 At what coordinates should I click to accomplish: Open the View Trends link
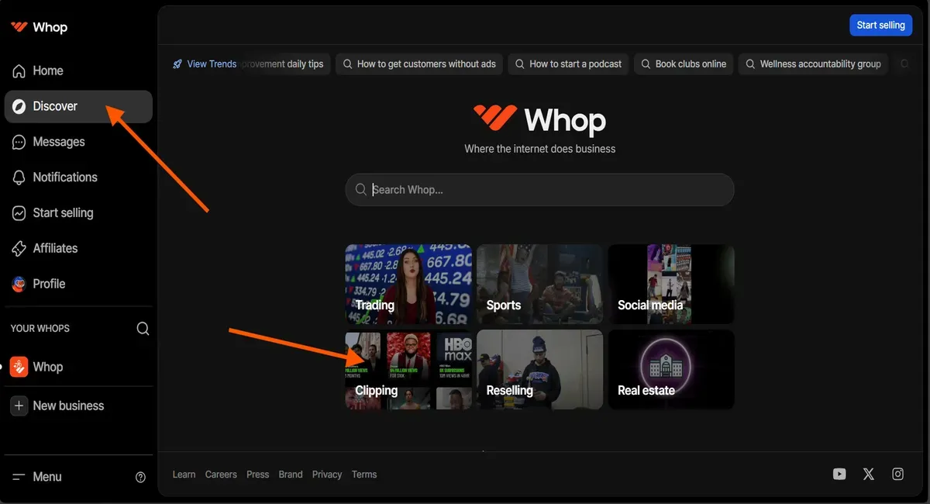tap(211, 64)
